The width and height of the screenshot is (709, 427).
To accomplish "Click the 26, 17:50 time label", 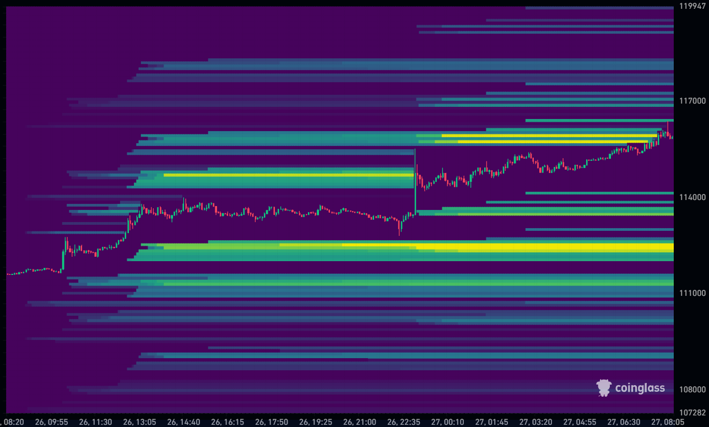I will click(x=272, y=422).
